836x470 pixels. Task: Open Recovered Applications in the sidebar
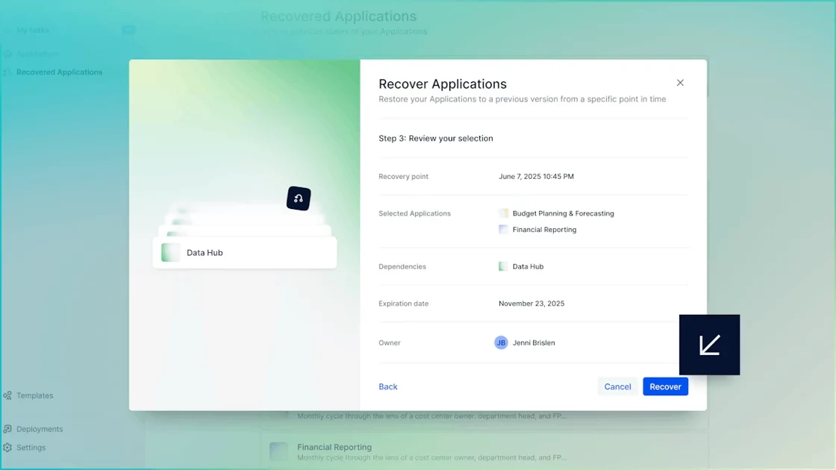[59, 72]
